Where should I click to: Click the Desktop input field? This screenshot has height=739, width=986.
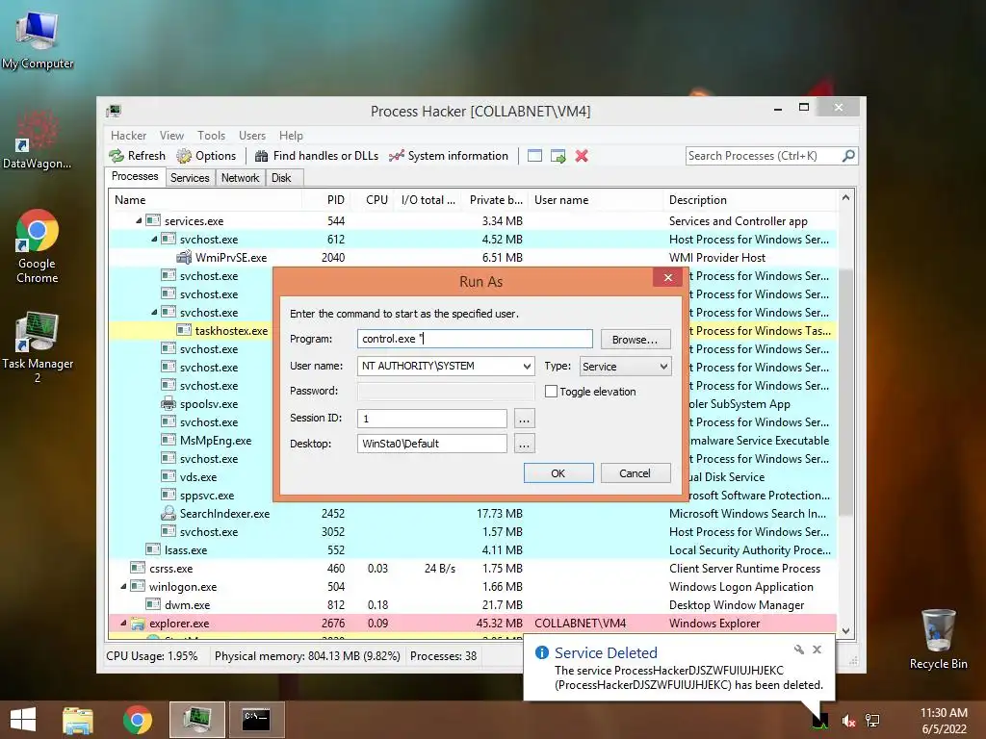pos(432,445)
